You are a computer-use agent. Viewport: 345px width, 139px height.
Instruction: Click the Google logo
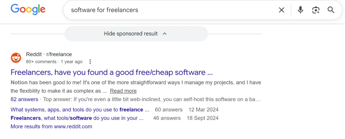pos(28,9)
